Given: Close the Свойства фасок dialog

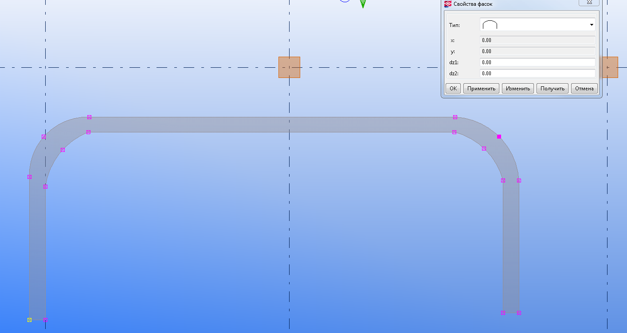Looking at the screenshot, I should 589,3.
